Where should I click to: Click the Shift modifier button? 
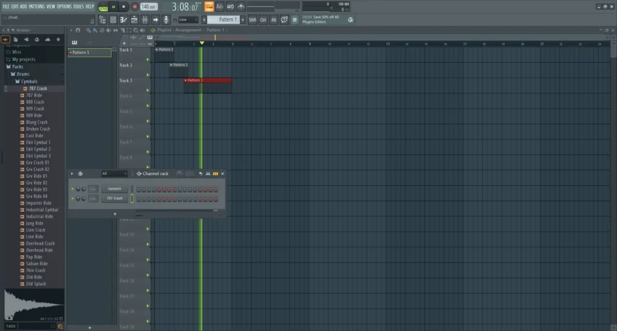(x=252, y=20)
